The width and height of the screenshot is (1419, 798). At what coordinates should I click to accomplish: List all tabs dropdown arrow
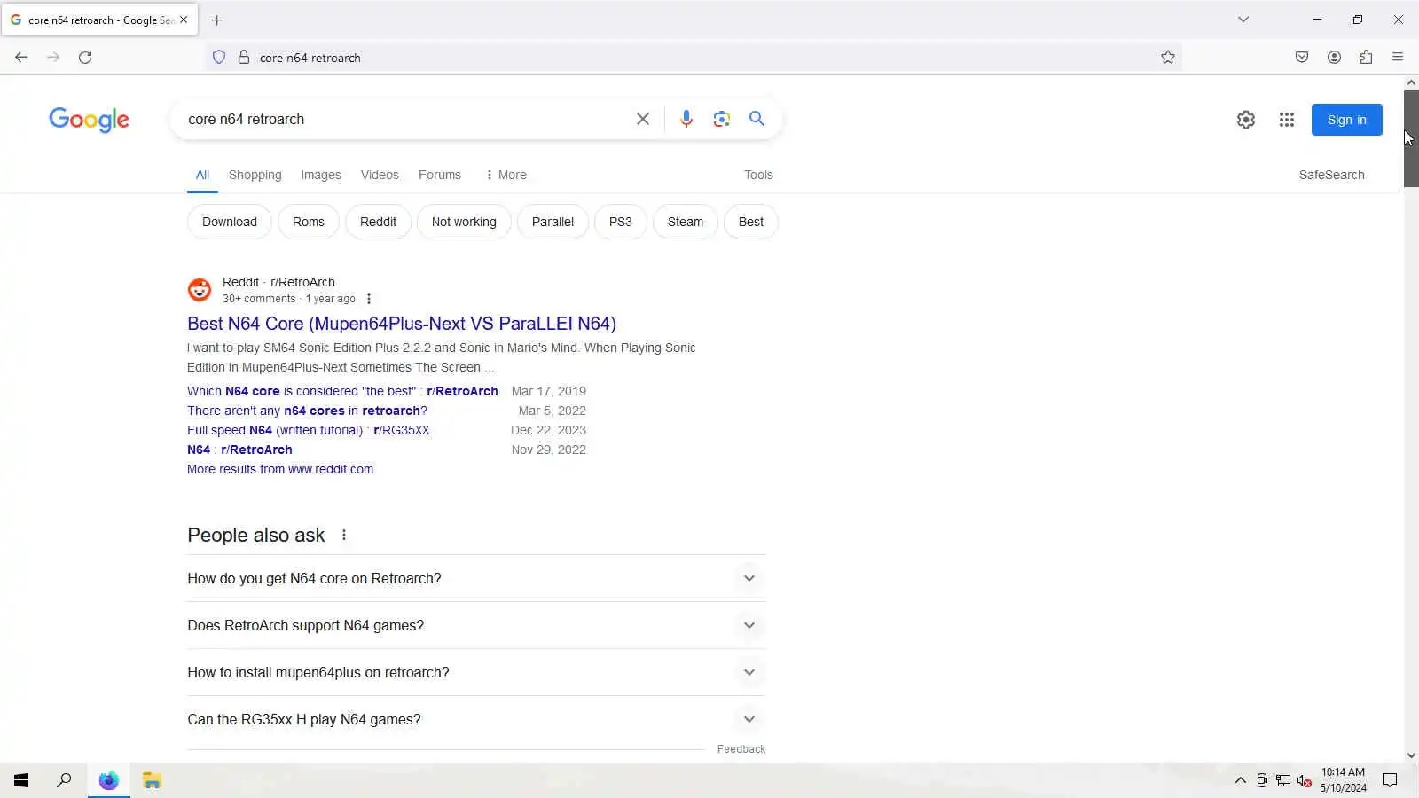(1243, 20)
